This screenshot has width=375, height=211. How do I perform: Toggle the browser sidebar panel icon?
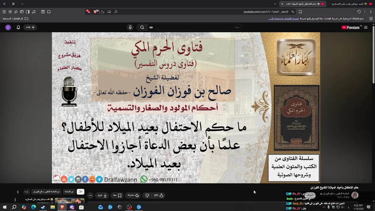[x=28, y=12]
